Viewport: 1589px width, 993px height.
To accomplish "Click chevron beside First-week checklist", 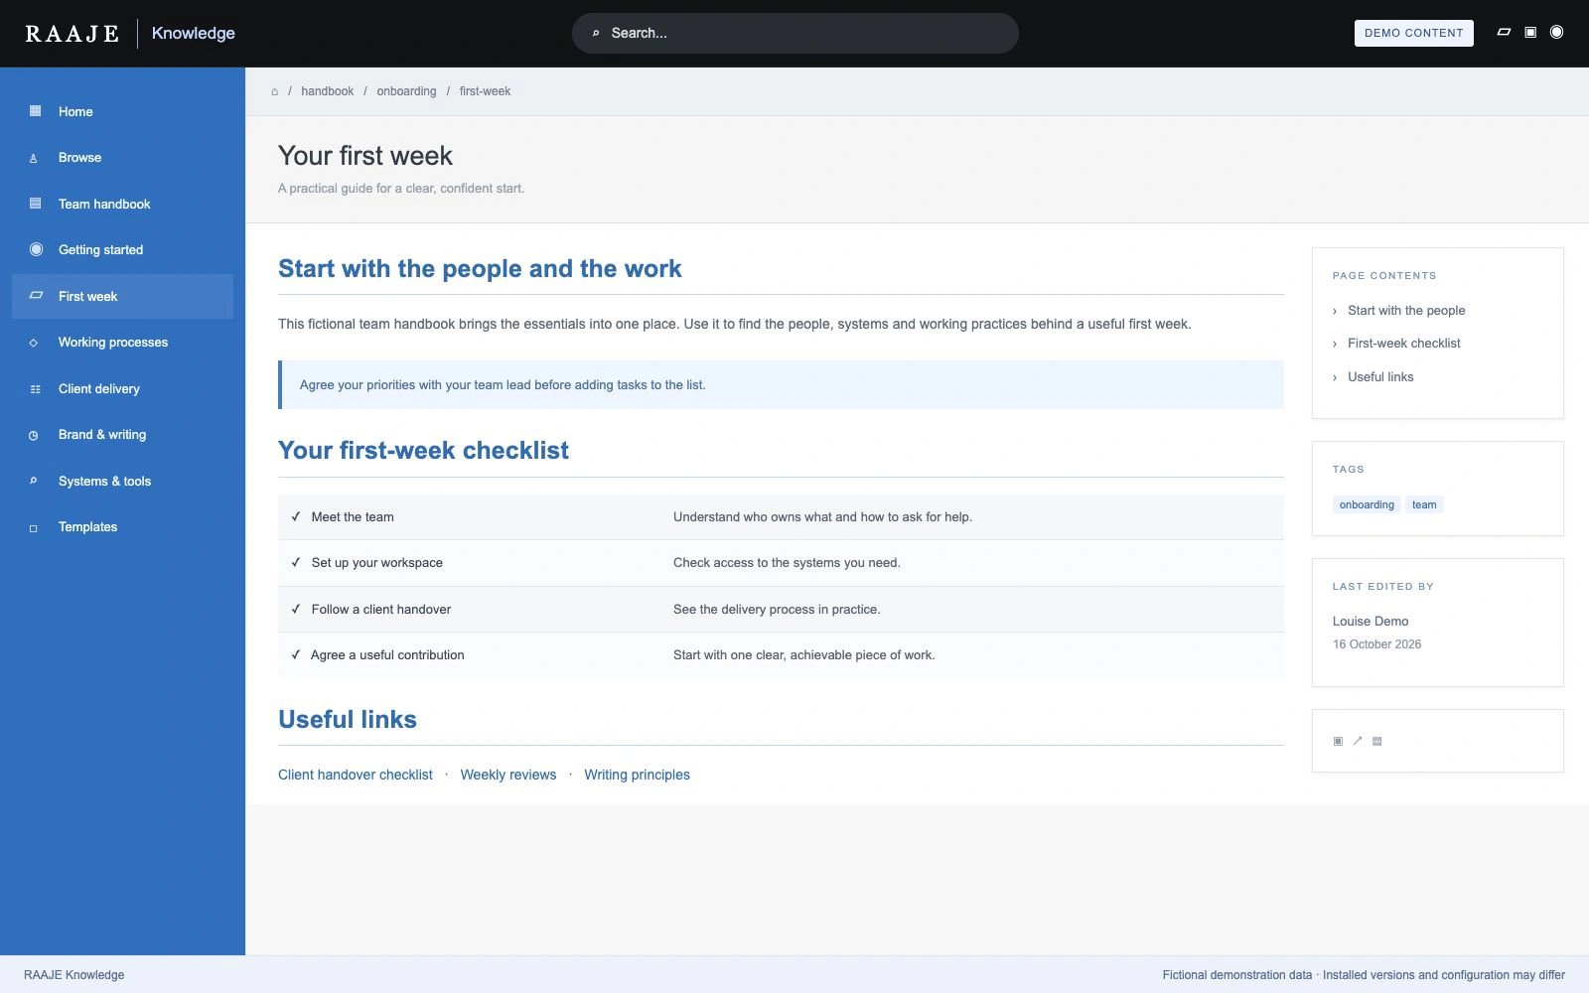I will (1335, 344).
